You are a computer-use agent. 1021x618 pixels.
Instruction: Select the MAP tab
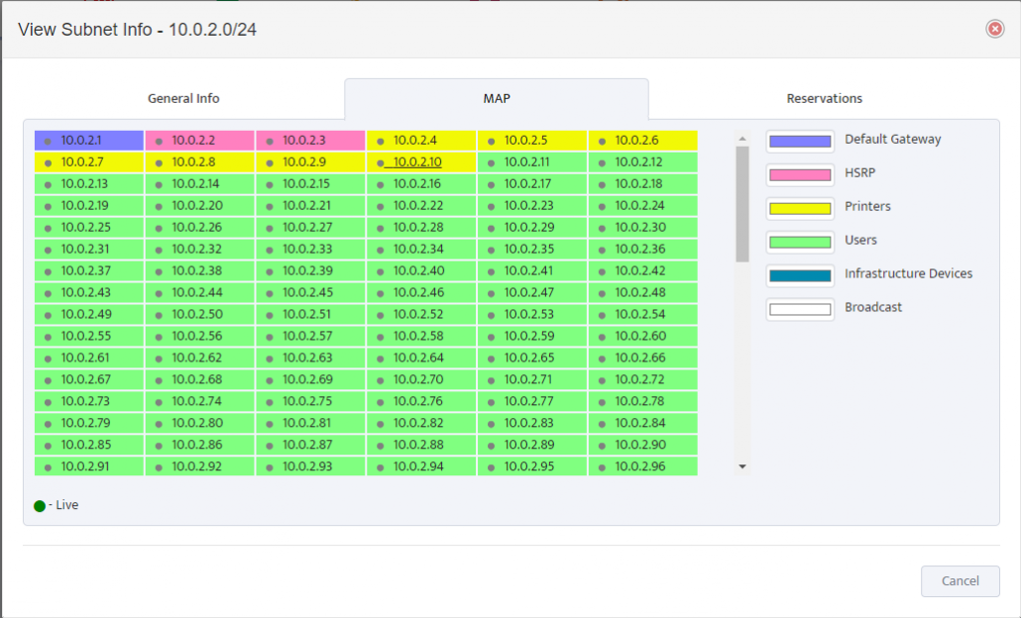pos(496,98)
